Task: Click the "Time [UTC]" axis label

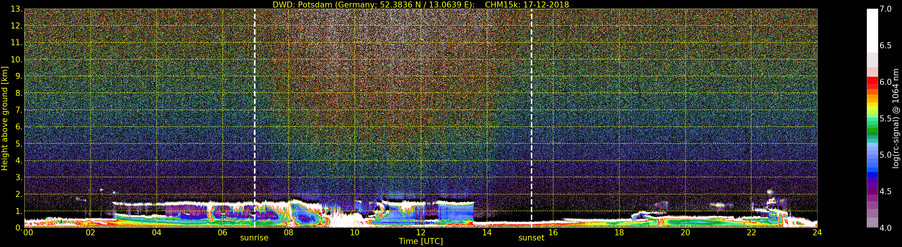Action: click(421, 241)
